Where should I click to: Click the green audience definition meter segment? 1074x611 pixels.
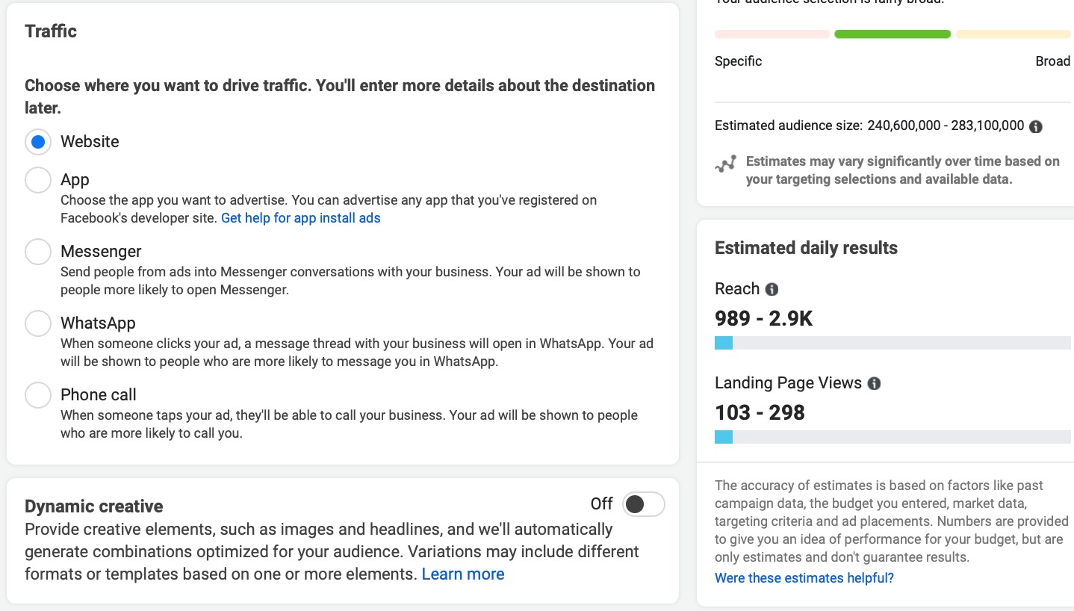[892, 34]
